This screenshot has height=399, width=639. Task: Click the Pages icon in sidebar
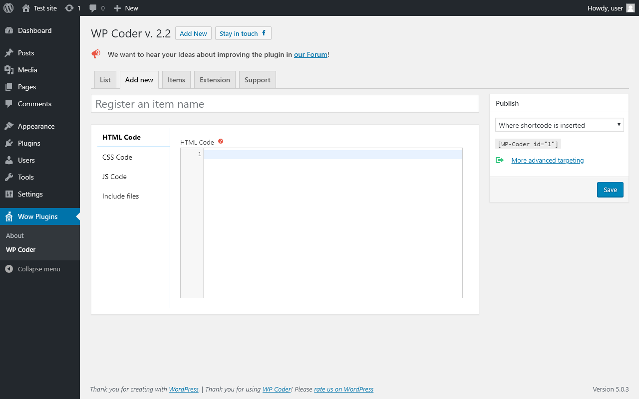[x=9, y=87]
